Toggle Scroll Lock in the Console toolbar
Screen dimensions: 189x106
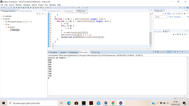click(163, 52)
